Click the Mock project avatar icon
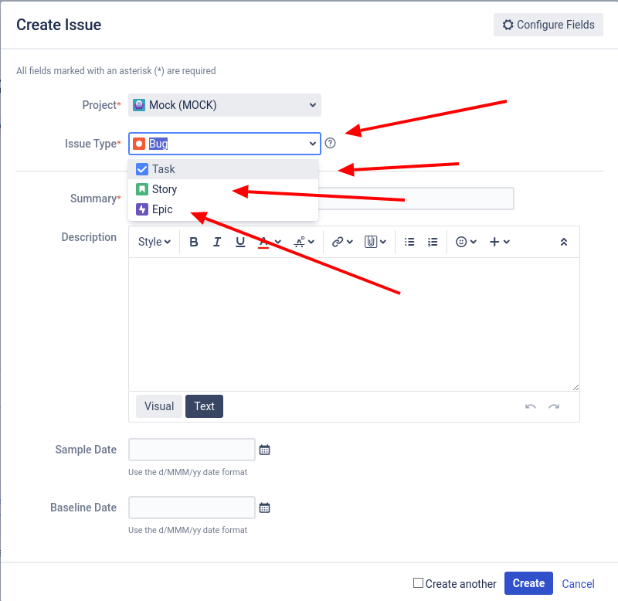Image resolution: width=618 pixels, height=601 pixels. tap(139, 105)
